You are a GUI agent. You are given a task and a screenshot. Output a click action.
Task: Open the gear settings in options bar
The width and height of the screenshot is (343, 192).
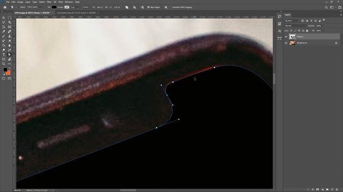click(x=166, y=7)
